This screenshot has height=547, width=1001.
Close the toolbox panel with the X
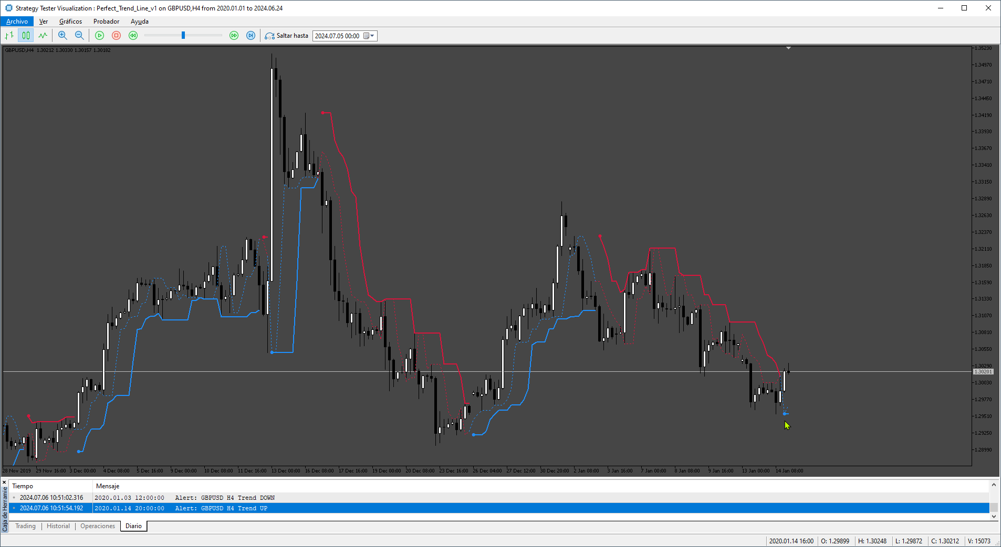5,482
